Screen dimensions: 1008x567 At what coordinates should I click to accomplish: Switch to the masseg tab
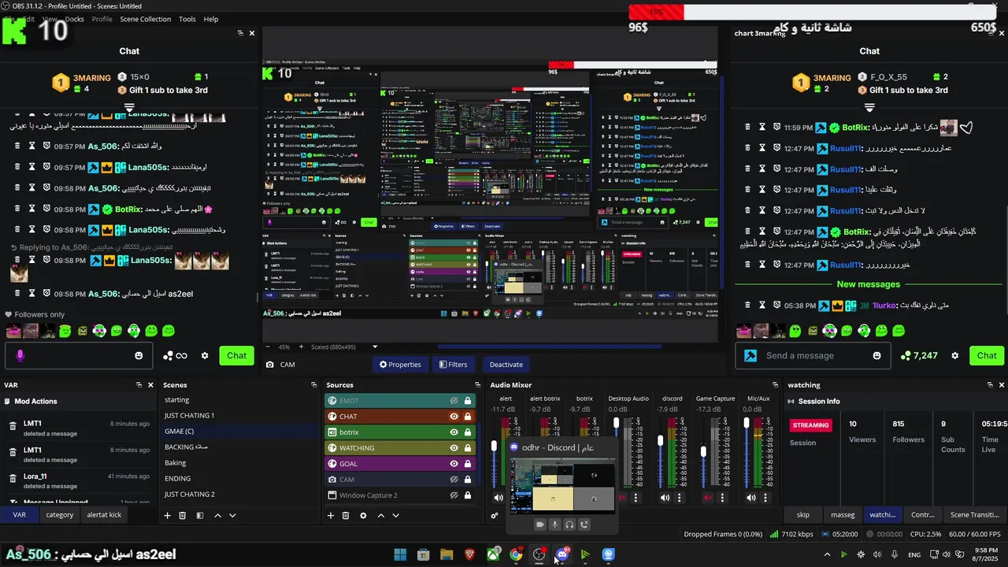click(843, 515)
